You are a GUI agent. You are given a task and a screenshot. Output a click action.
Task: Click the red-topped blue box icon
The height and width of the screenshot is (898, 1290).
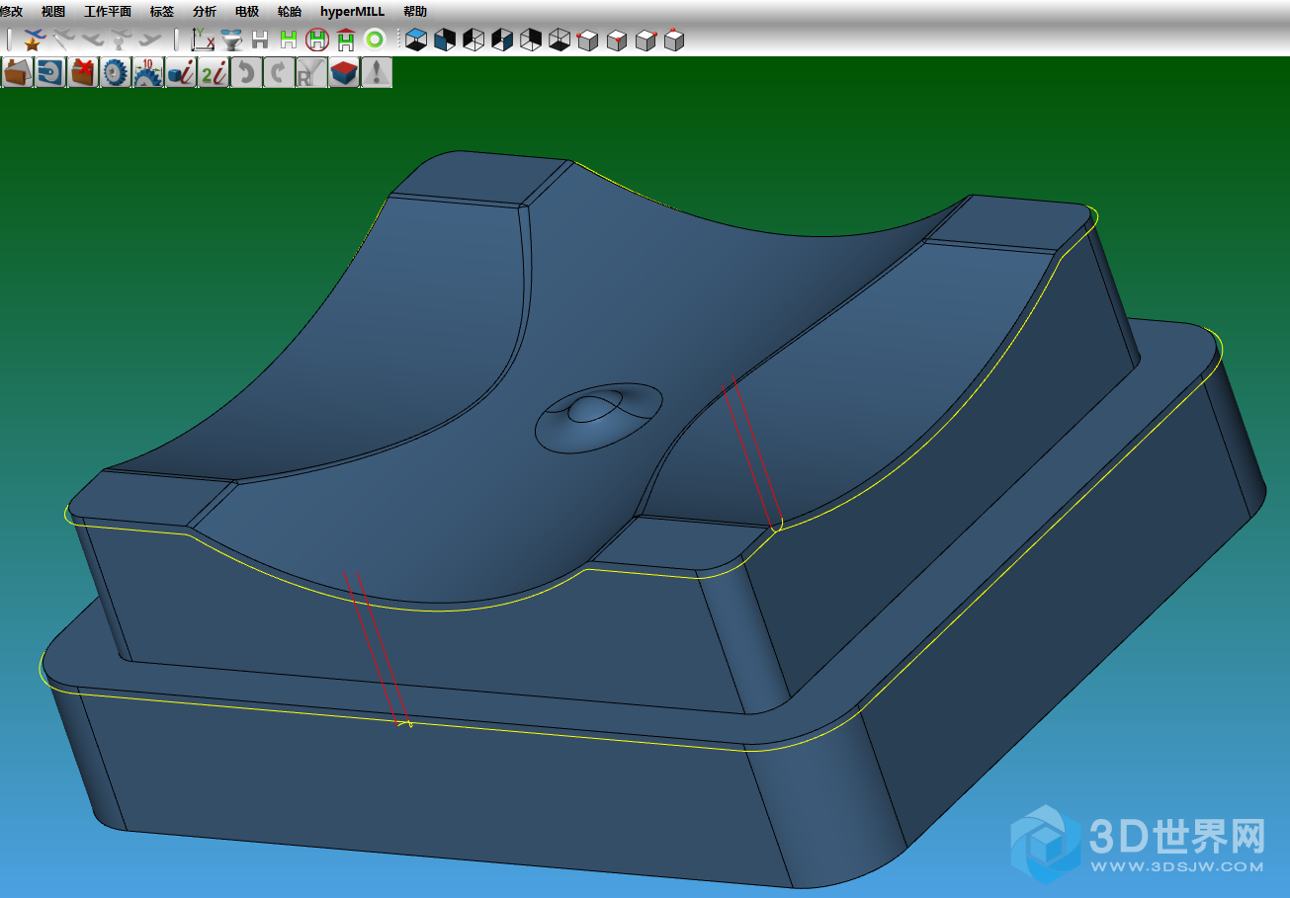(344, 72)
